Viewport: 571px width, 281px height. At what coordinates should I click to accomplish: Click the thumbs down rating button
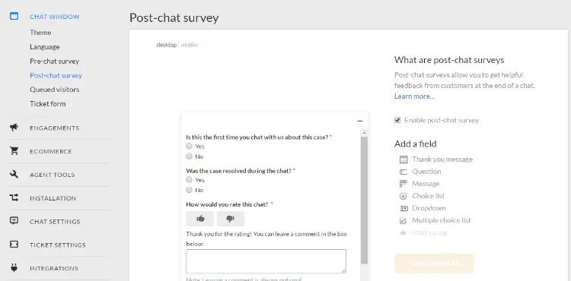point(231,219)
